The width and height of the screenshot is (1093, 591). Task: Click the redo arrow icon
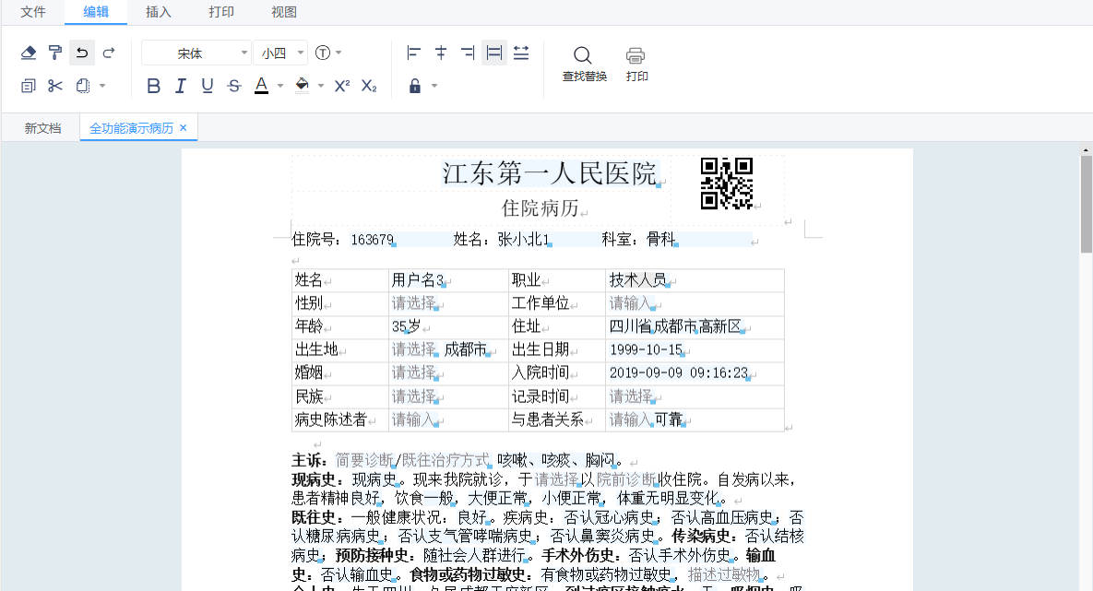pos(109,53)
